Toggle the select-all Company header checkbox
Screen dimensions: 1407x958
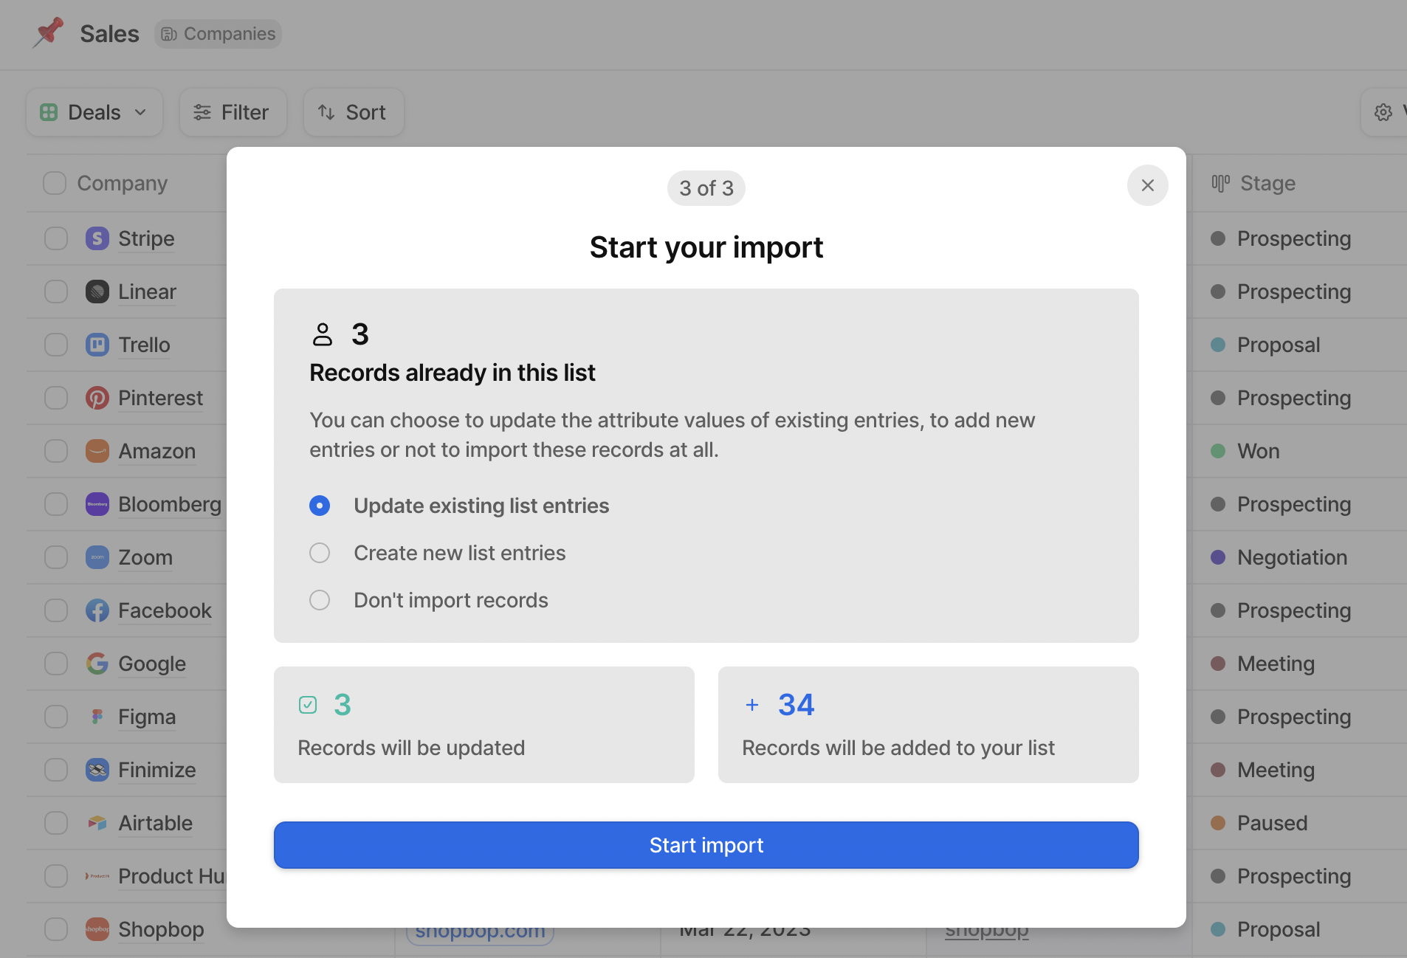pyautogui.click(x=55, y=183)
